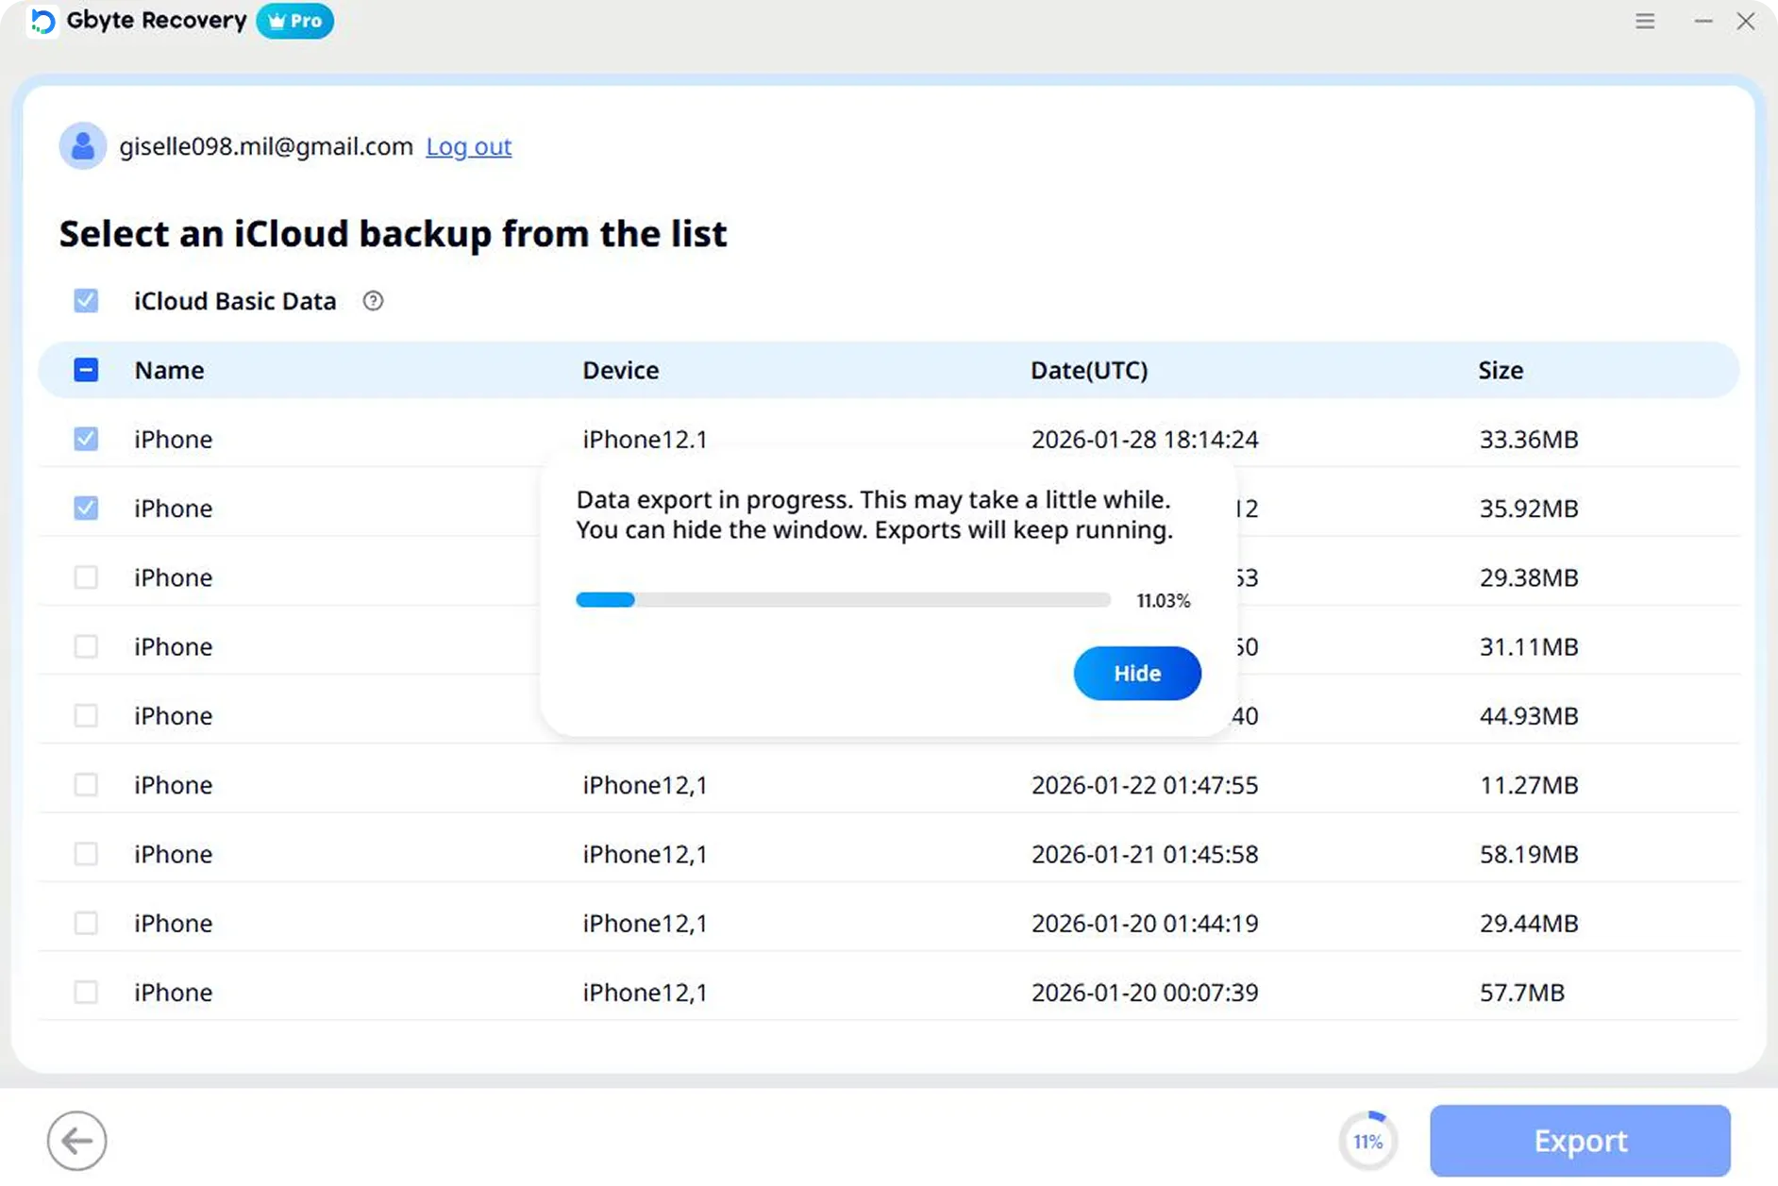Click the user account avatar icon
This screenshot has width=1778, height=1186.
click(x=83, y=146)
